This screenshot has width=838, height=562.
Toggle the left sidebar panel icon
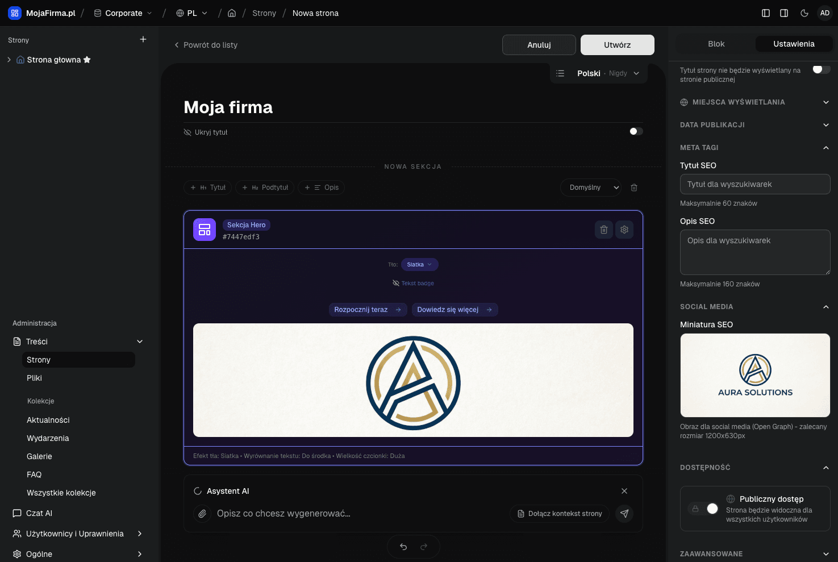[766, 13]
